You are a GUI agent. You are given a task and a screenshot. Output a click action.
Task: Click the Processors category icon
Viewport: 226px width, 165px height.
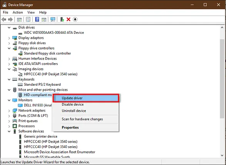(x=15, y=126)
